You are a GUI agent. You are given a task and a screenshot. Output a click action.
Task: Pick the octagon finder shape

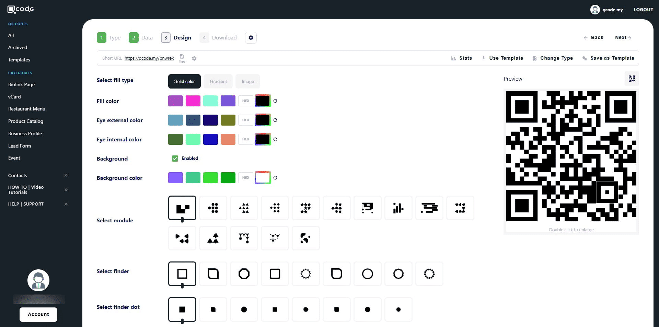(244, 274)
